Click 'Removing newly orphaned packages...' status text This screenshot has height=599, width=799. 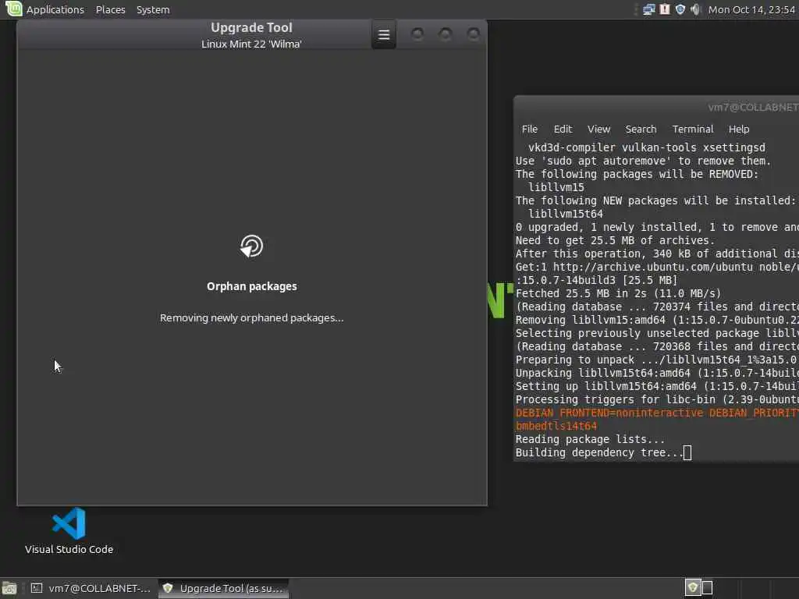coord(252,318)
